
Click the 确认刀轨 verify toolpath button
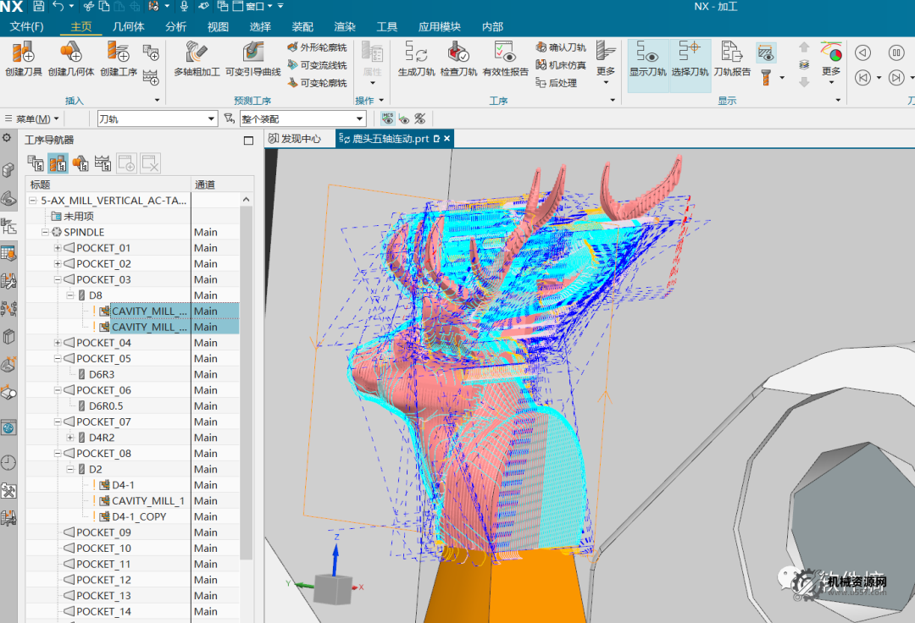coord(561,47)
